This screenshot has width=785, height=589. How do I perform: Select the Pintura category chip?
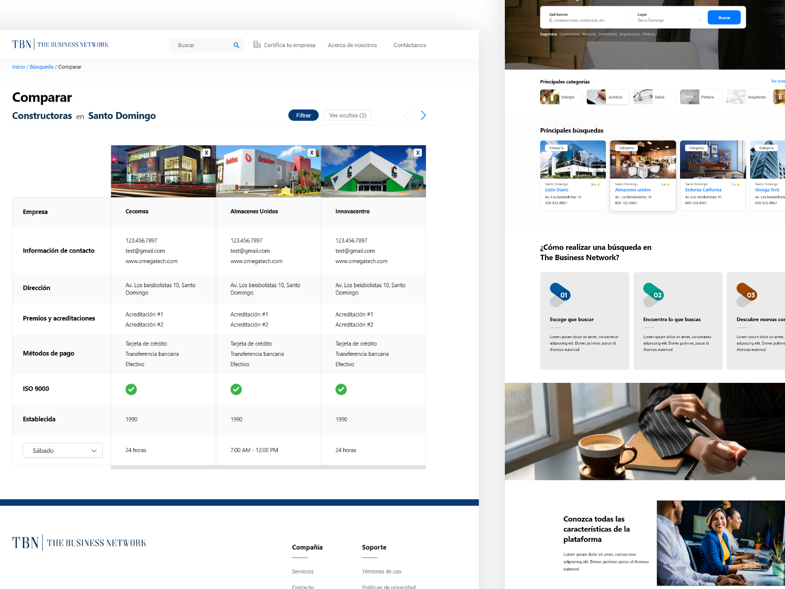(701, 97)
